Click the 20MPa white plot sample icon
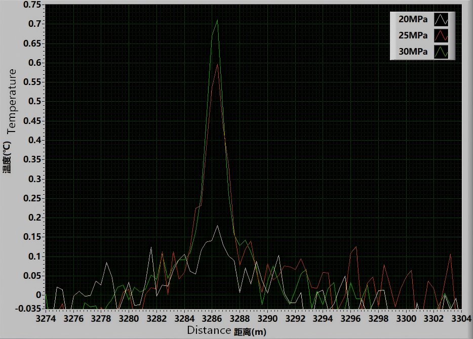473x339 pixels. pos(442,20)
